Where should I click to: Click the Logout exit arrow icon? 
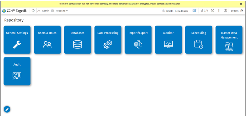click(242, 11)
